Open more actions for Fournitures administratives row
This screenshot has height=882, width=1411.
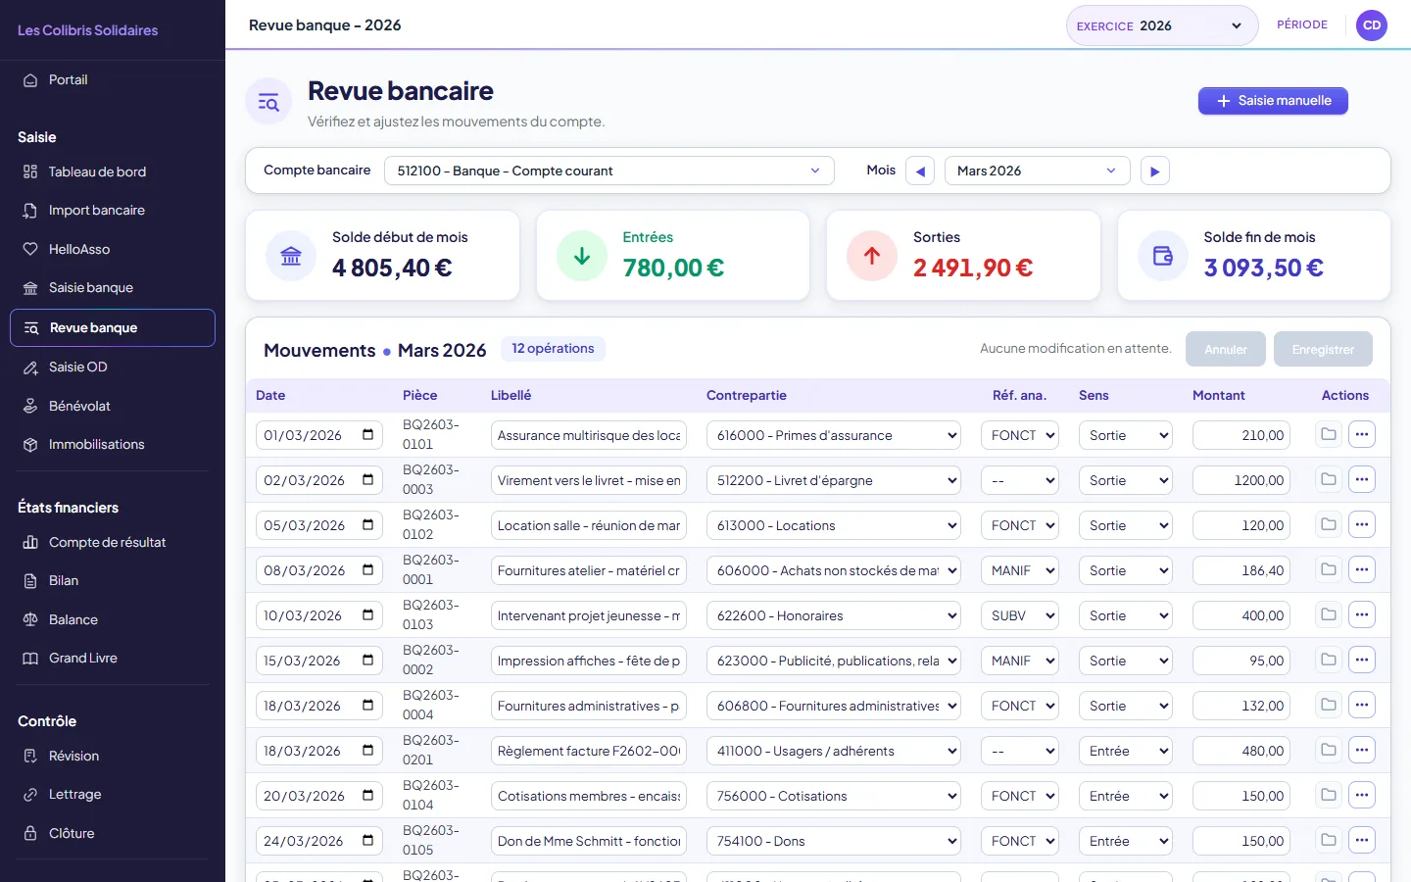point(1362,705)
